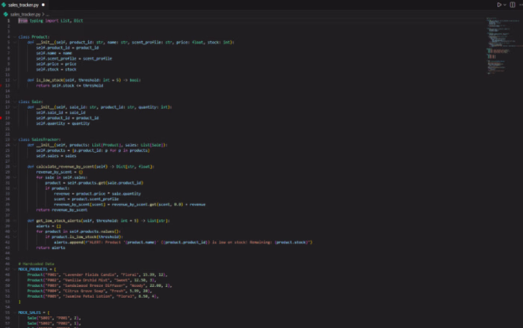Click the Jasmine Petal Lotion product line
The image size is (523, 328).
[x=93, y=297]
